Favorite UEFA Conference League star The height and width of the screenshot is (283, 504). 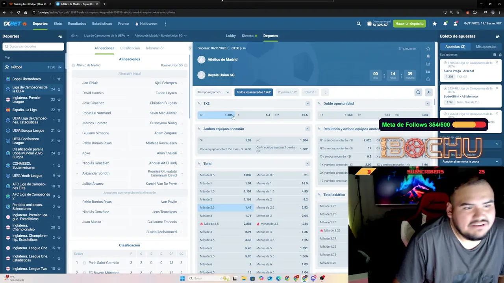tap(59, 141)
